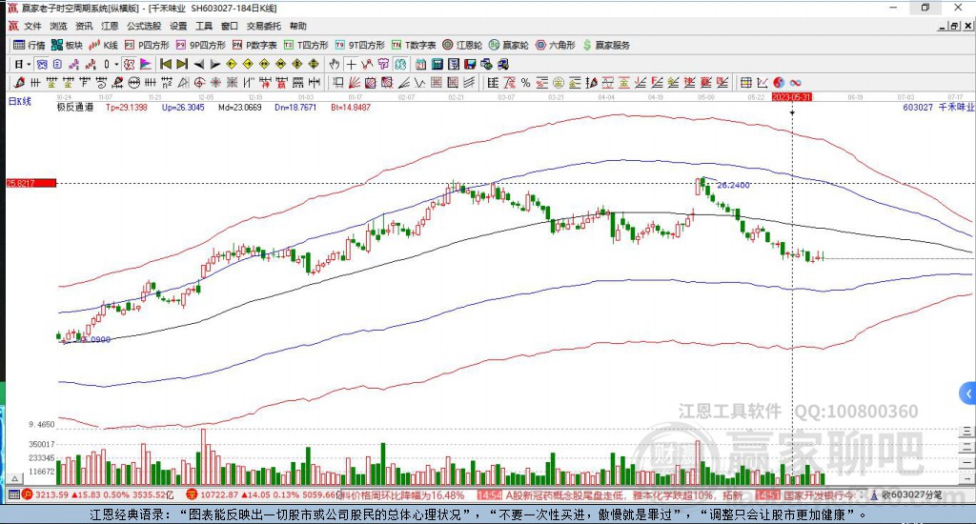The height and width of the screenshot is (524, 976).
Task: Click the Md=23.0669 indicator value
Action: point(239,107)
